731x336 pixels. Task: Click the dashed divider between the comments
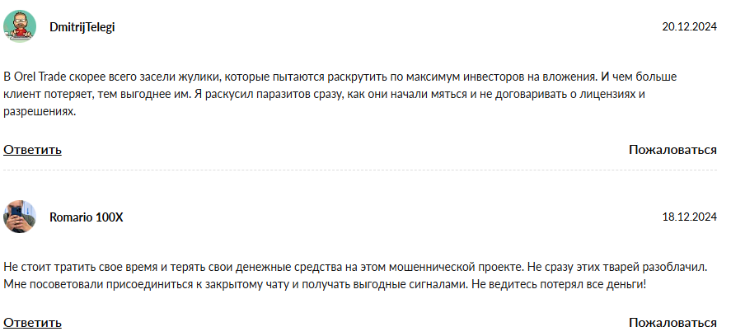tap(360, 170)
